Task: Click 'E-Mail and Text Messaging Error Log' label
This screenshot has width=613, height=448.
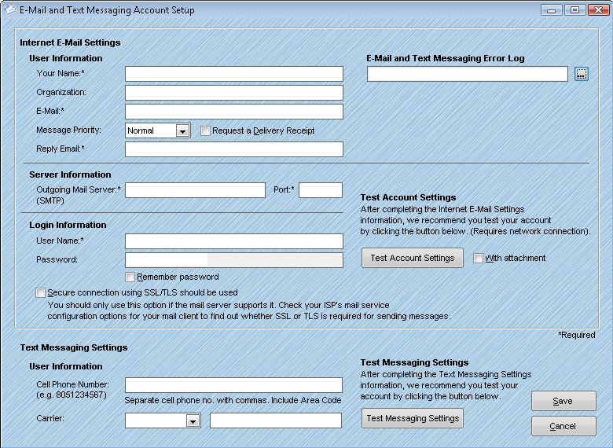Action: tap(446, 58)
